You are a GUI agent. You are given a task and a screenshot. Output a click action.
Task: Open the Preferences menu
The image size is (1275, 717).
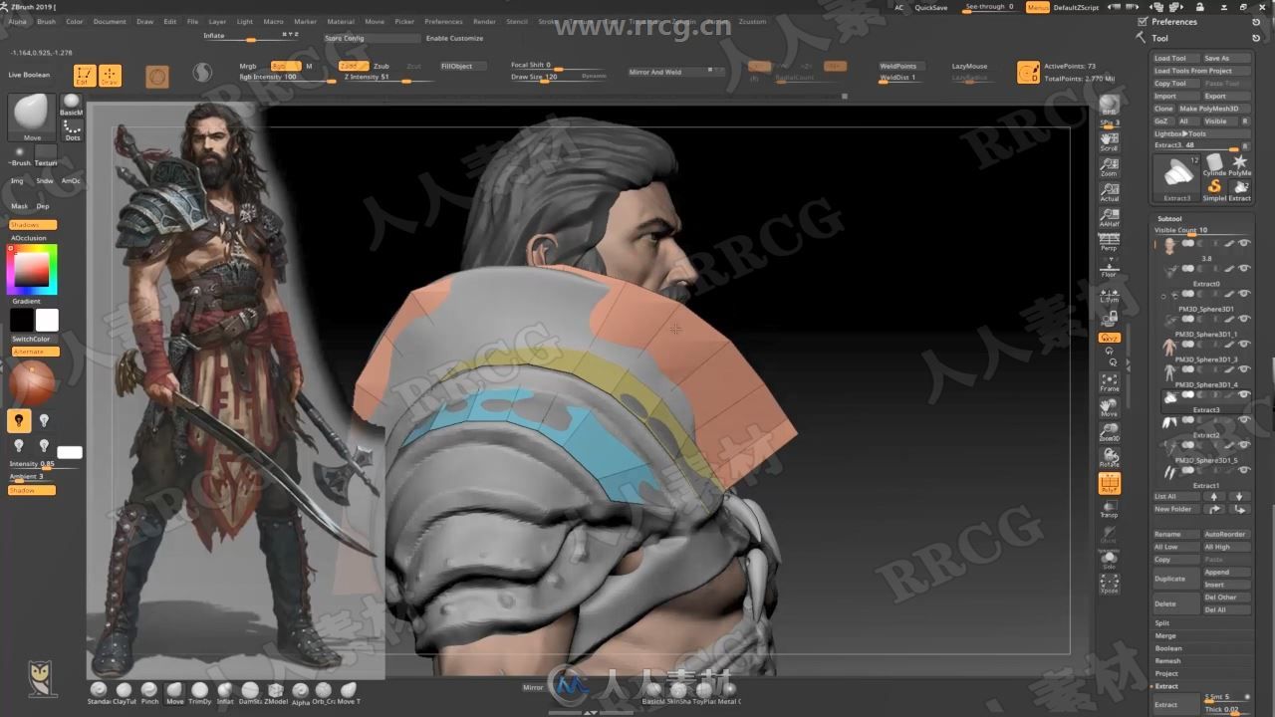(443, 21)
